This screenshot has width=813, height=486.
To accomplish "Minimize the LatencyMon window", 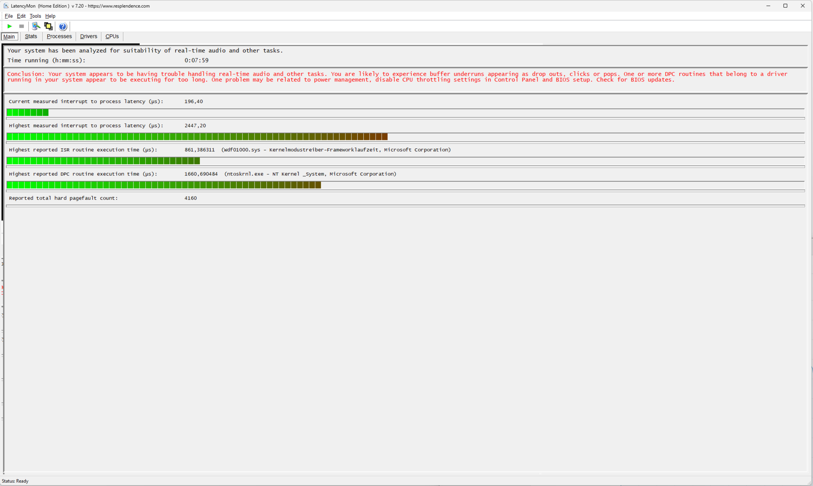I will (768, 6).
